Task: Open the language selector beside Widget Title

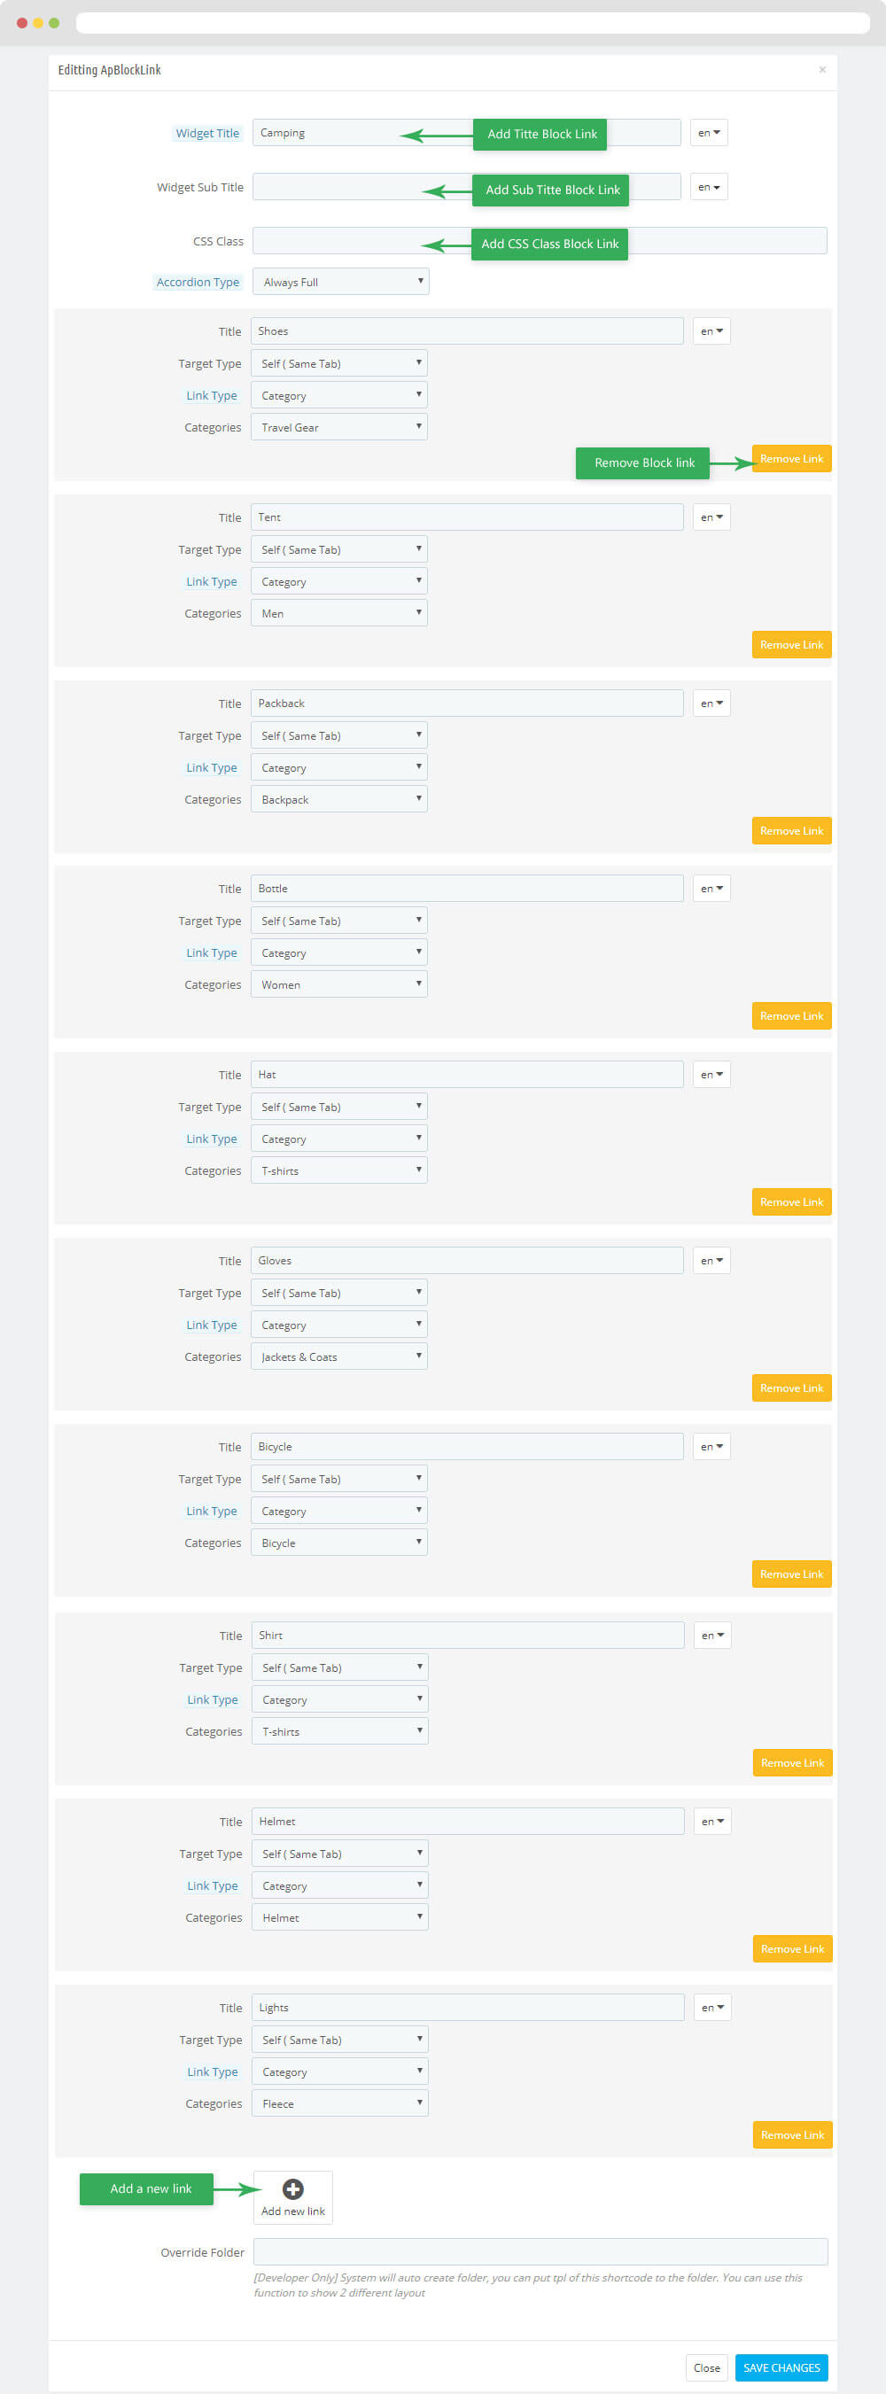Action: 709,133
